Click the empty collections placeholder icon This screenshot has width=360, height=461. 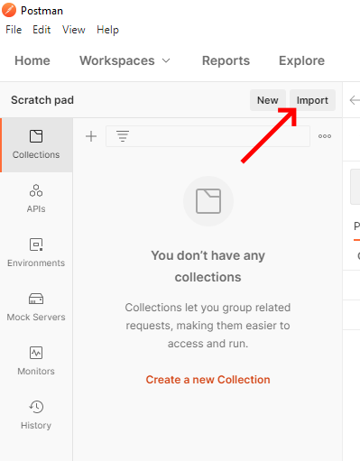(208, 201)
